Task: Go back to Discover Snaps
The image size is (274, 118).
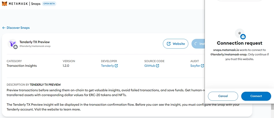Action: coord(16,28)
